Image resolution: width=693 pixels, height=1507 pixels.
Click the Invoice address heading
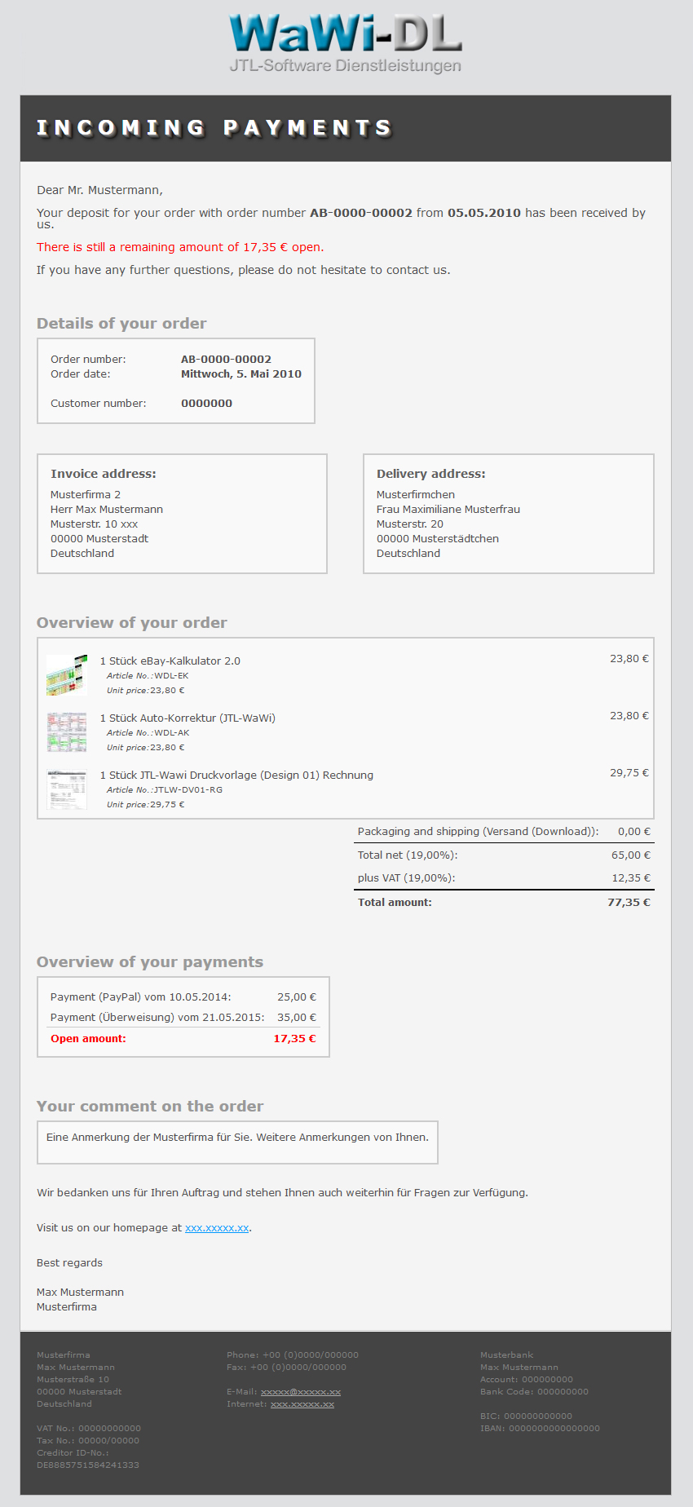coord(104,474)
